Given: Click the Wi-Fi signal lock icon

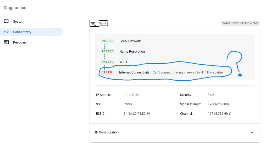Looking at the screenshot, I should (93, 24).
